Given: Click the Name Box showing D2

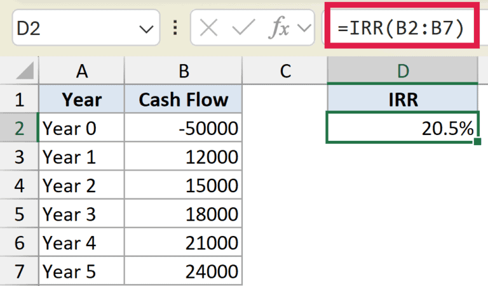Looking at the screenshot, I should 86,28.
